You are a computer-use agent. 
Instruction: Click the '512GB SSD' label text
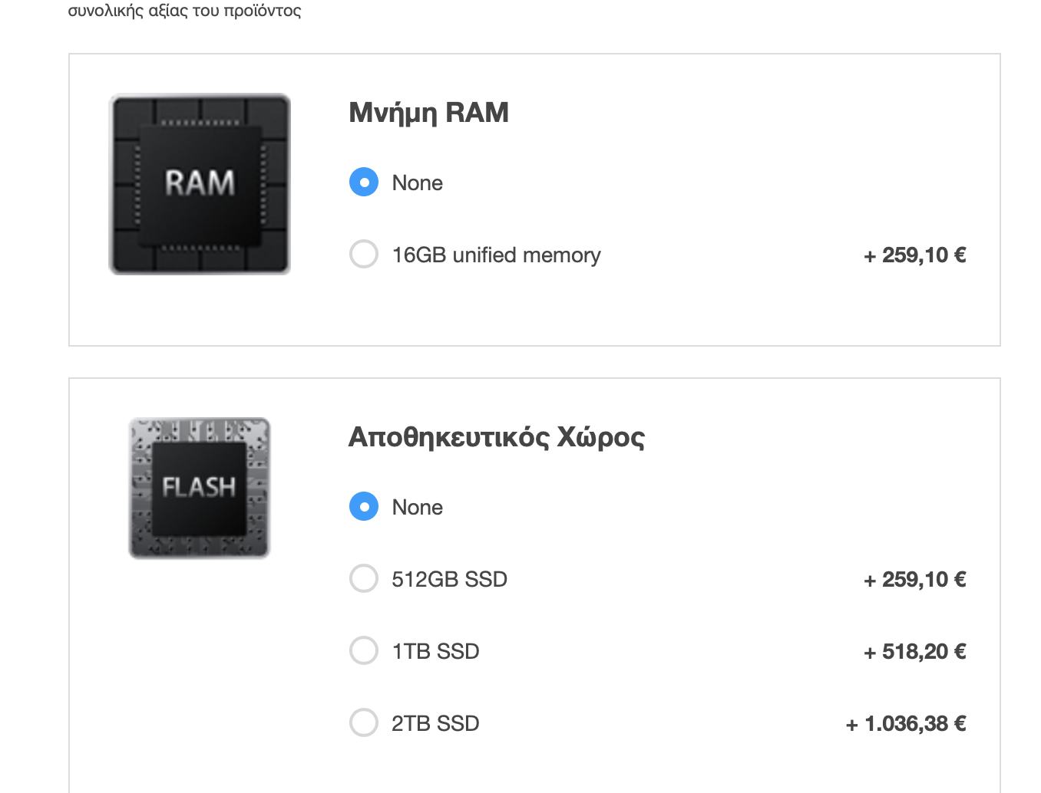click(x=449, y=579)
